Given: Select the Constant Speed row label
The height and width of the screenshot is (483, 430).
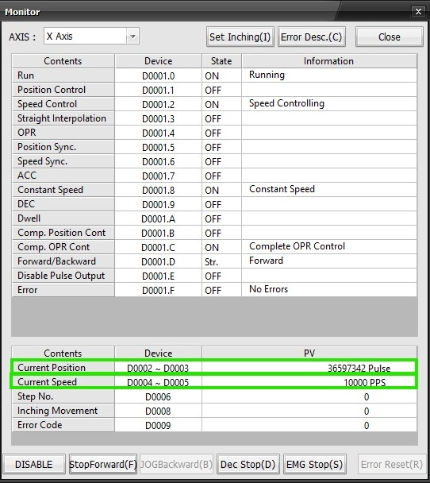Looking at the screenshot, I should pyautogui.click(x=63, y=190).
